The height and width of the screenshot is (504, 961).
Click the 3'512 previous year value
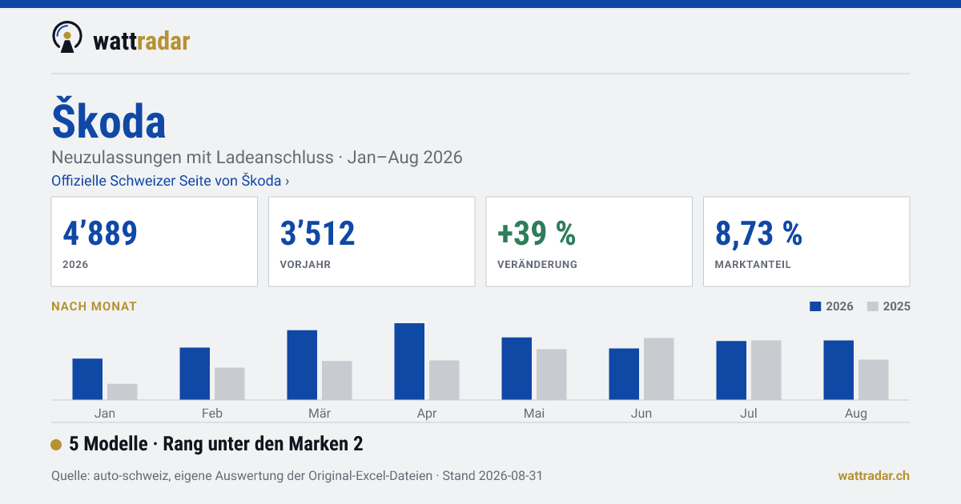(x=318, y=233)
